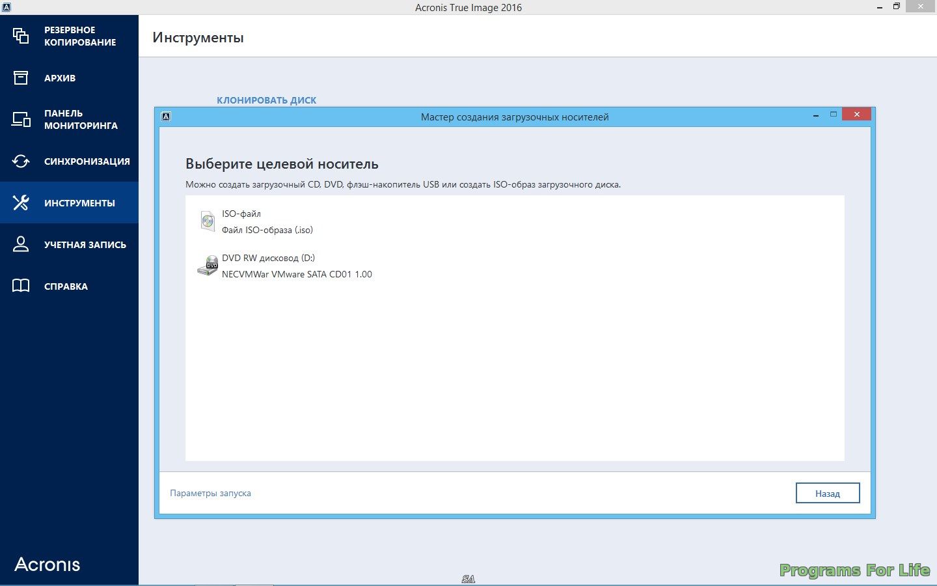Click the monitoring panel devices icon
937x586 pixels.
tap(21, 119)
